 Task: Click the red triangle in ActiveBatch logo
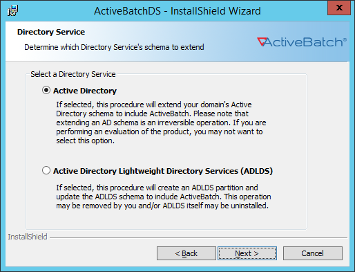pyautogui.click(x=262, y=42)
